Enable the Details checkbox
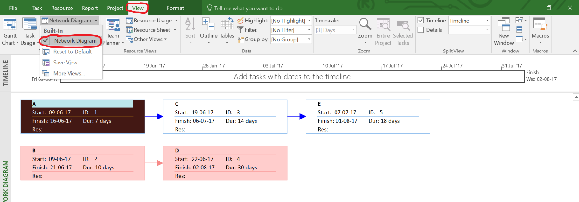The image size is (579, 202). click(x=421, y=30)
